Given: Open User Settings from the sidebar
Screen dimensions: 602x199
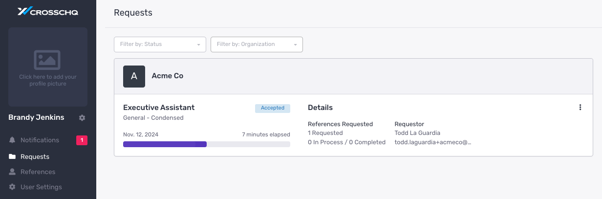Looking at the screenshot, I should (41, 187).
